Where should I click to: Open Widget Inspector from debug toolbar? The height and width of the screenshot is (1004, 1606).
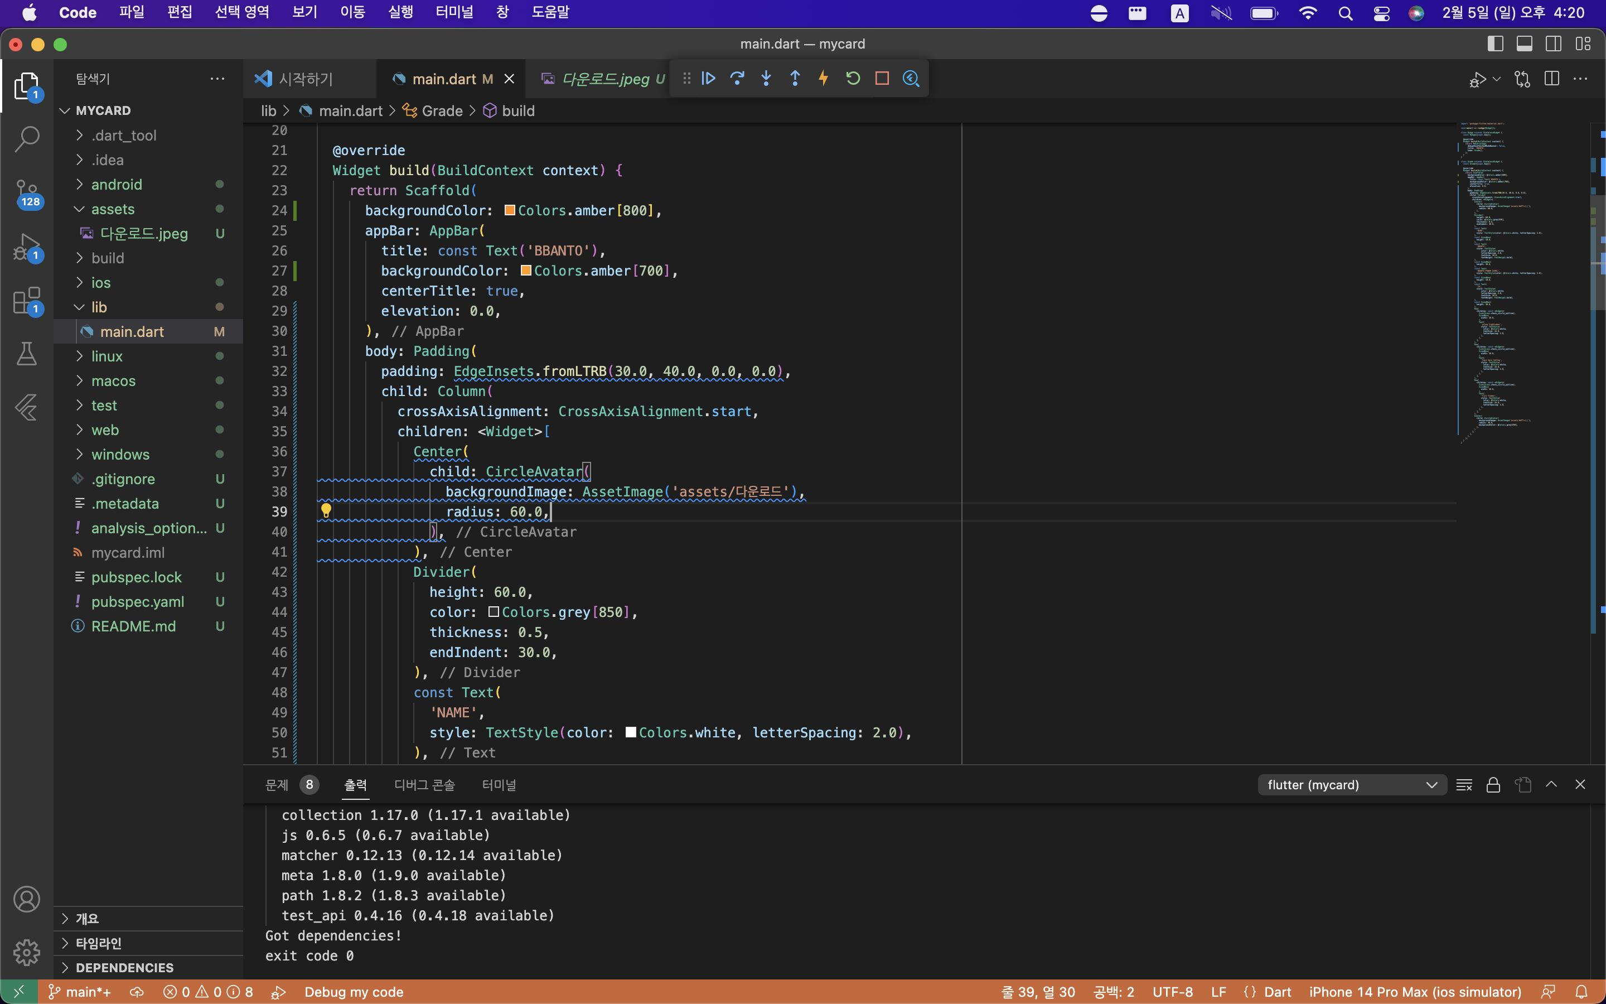click(x=911, y=78)
